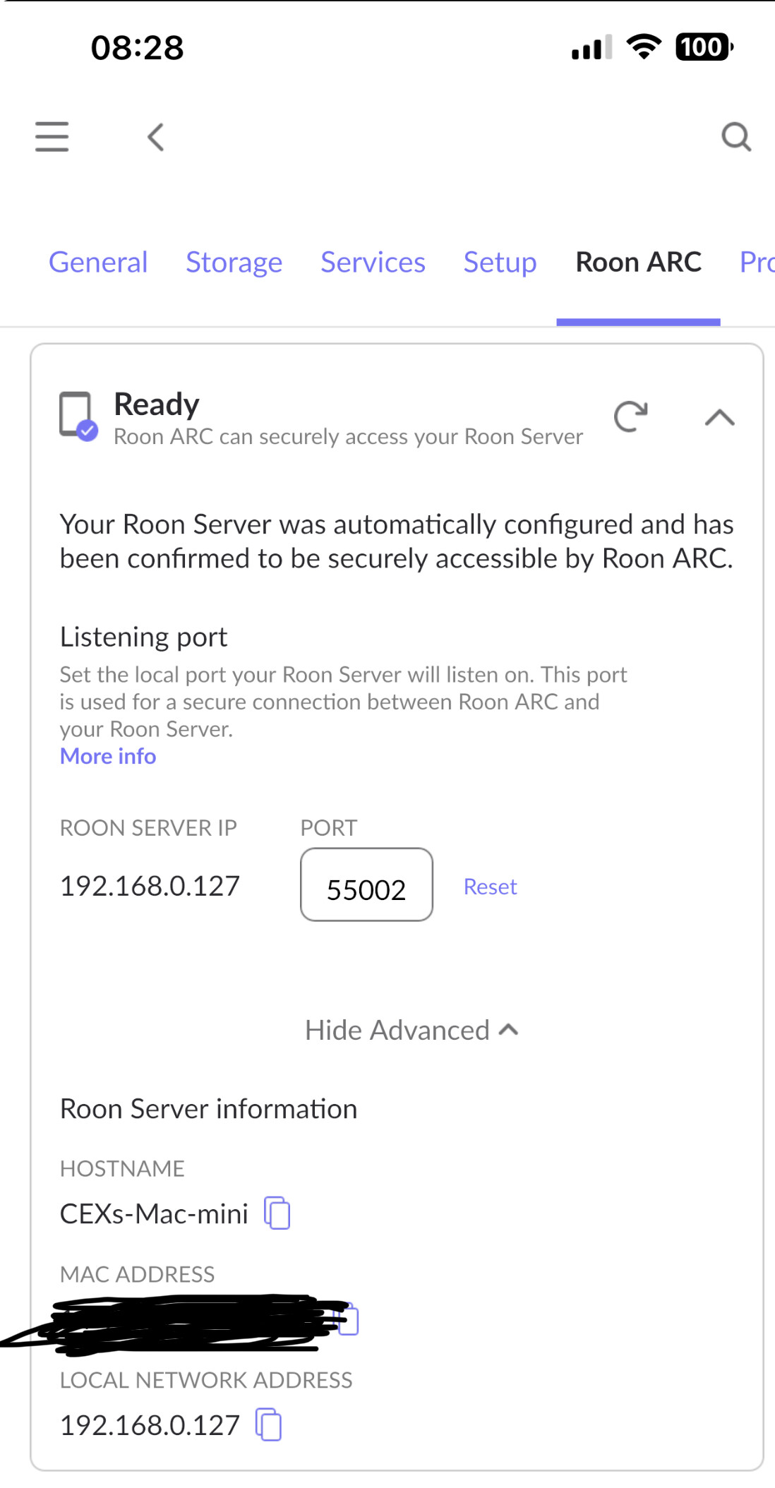Tap the Roon Server IP 192.168.0.127

pyautogui.click(x=150, y=886)
